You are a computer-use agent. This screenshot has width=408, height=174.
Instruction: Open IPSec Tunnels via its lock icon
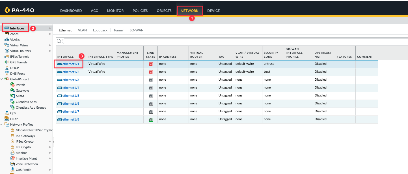(x=7, y=57)
